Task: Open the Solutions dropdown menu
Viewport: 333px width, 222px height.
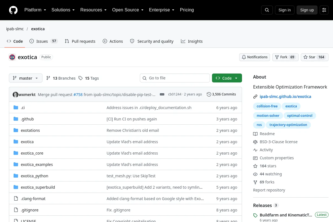Action: click(63, 10)
